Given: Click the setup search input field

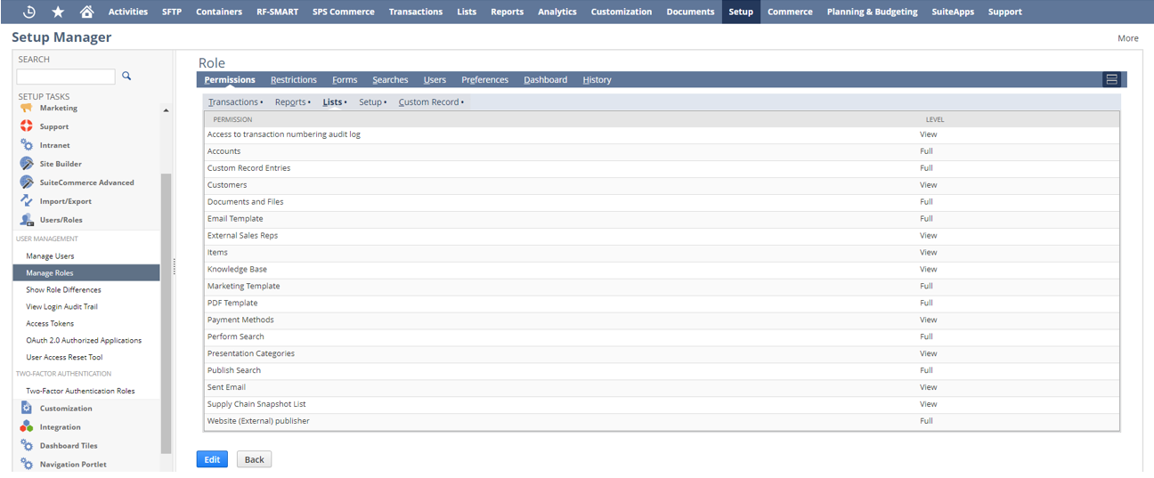Looking at the screenshot, I should click(x=66, y=77).
